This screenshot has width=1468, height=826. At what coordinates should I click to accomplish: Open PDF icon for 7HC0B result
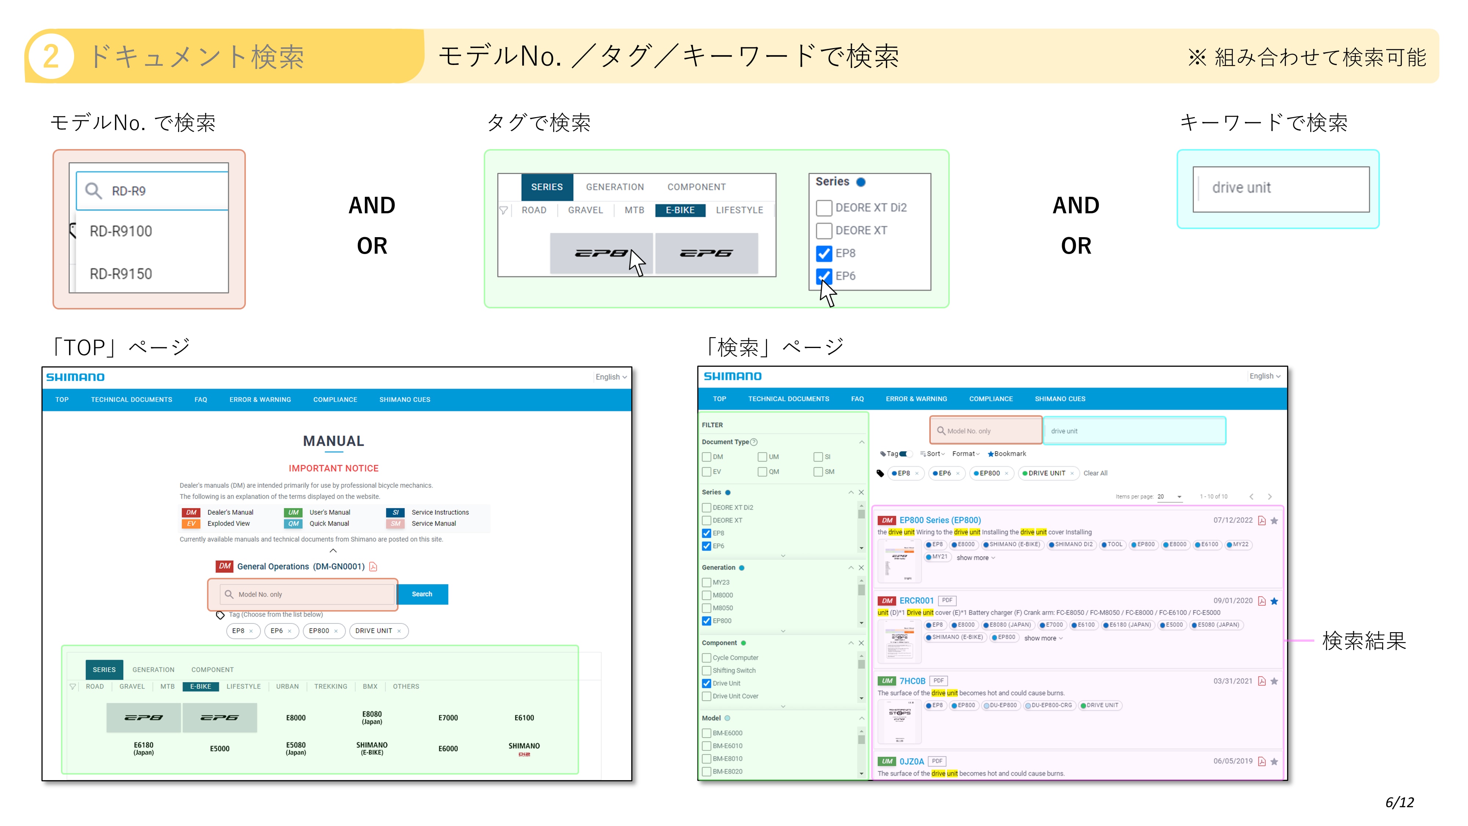coord(1262,681)
